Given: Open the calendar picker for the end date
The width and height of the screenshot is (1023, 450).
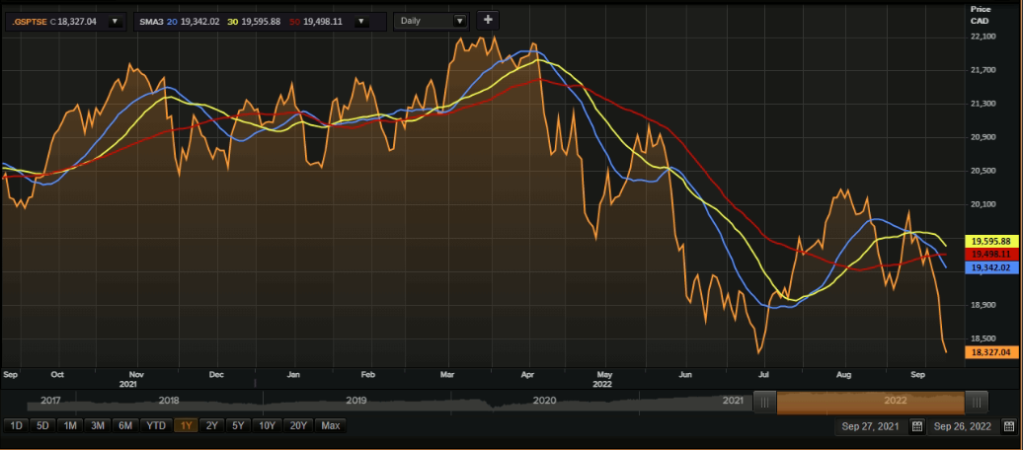Looking at the screenshot, I should click(1008, 426).
